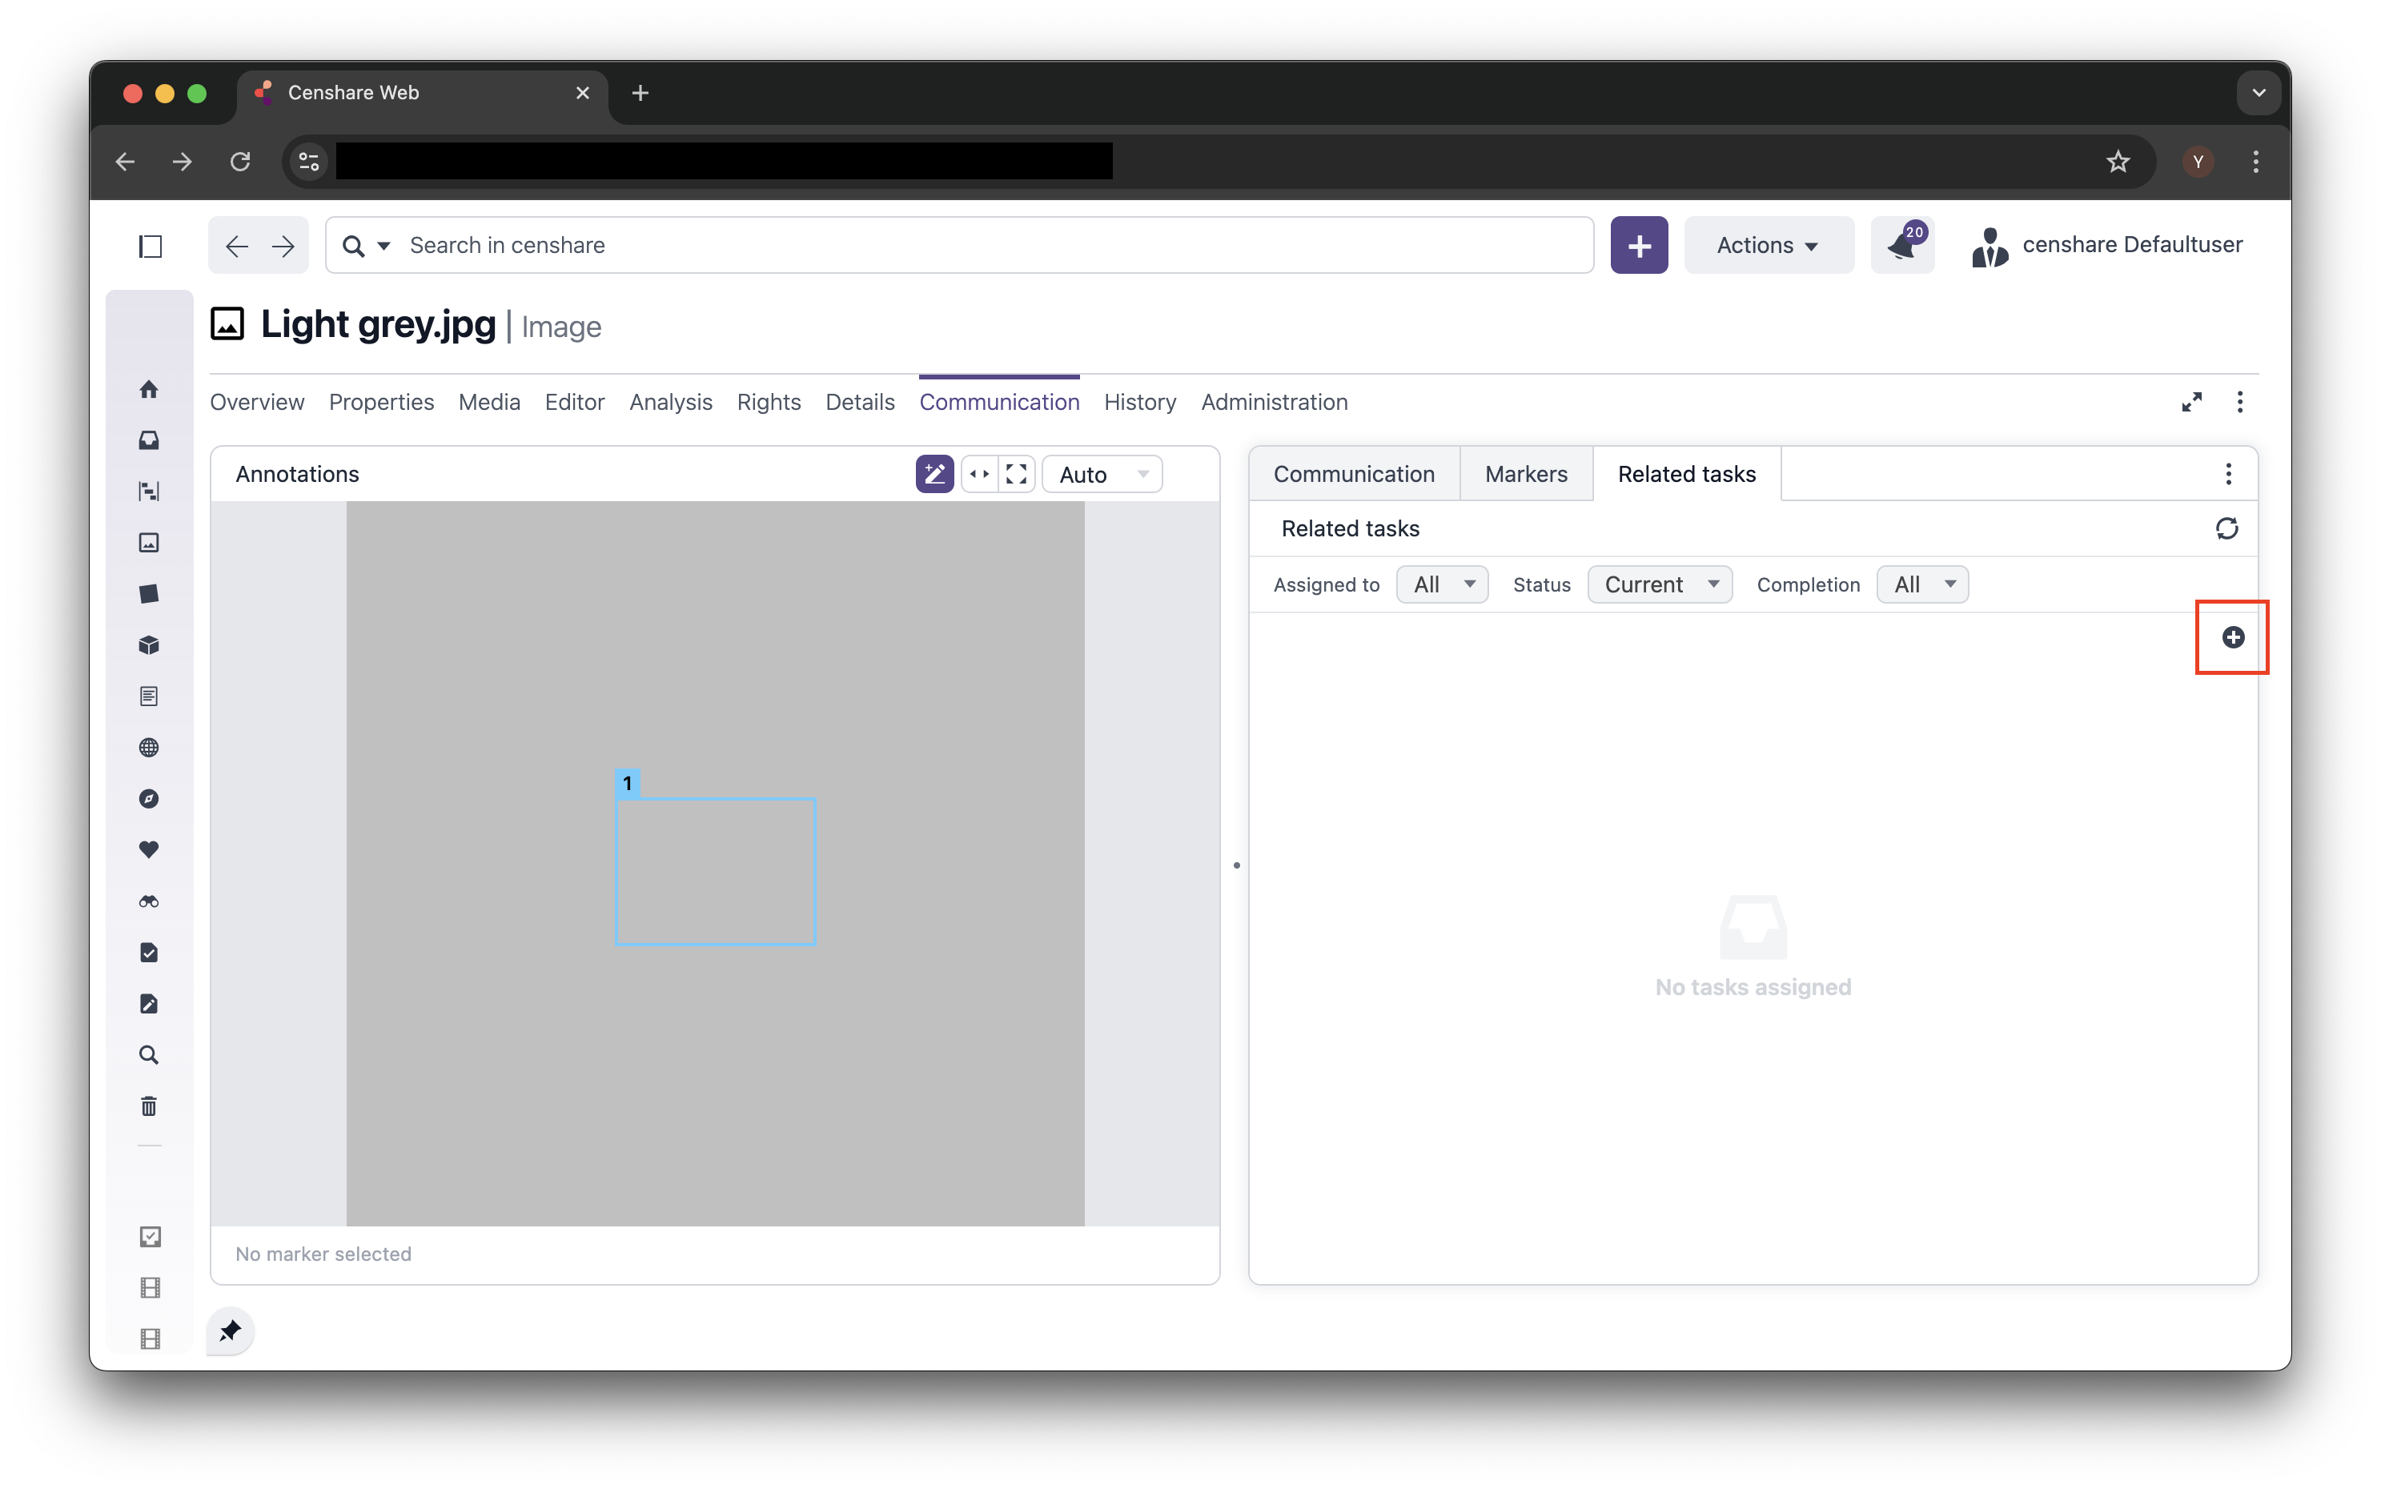Toggle the left sidebar panel
The height and width of the screenshot is (1489, 2381).
tap(151, 247)
